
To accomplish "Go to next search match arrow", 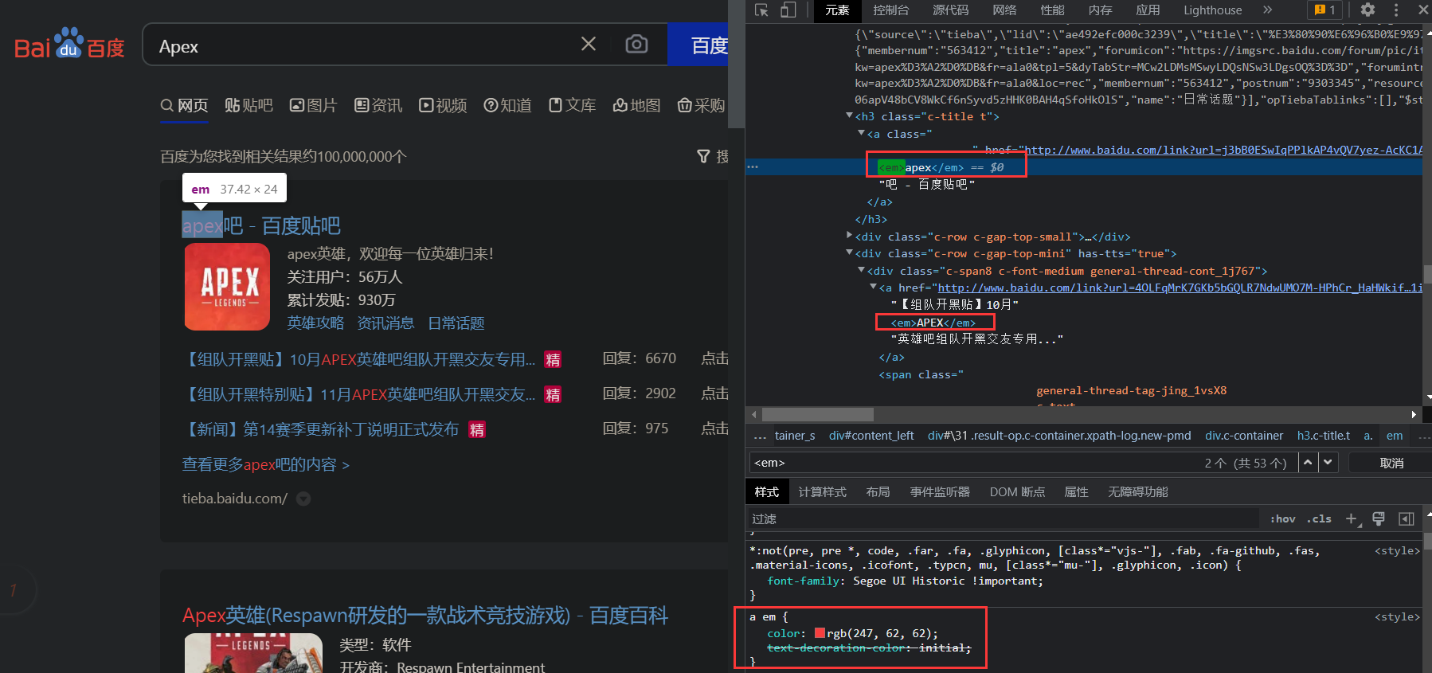I will (x=1328, y=463).
